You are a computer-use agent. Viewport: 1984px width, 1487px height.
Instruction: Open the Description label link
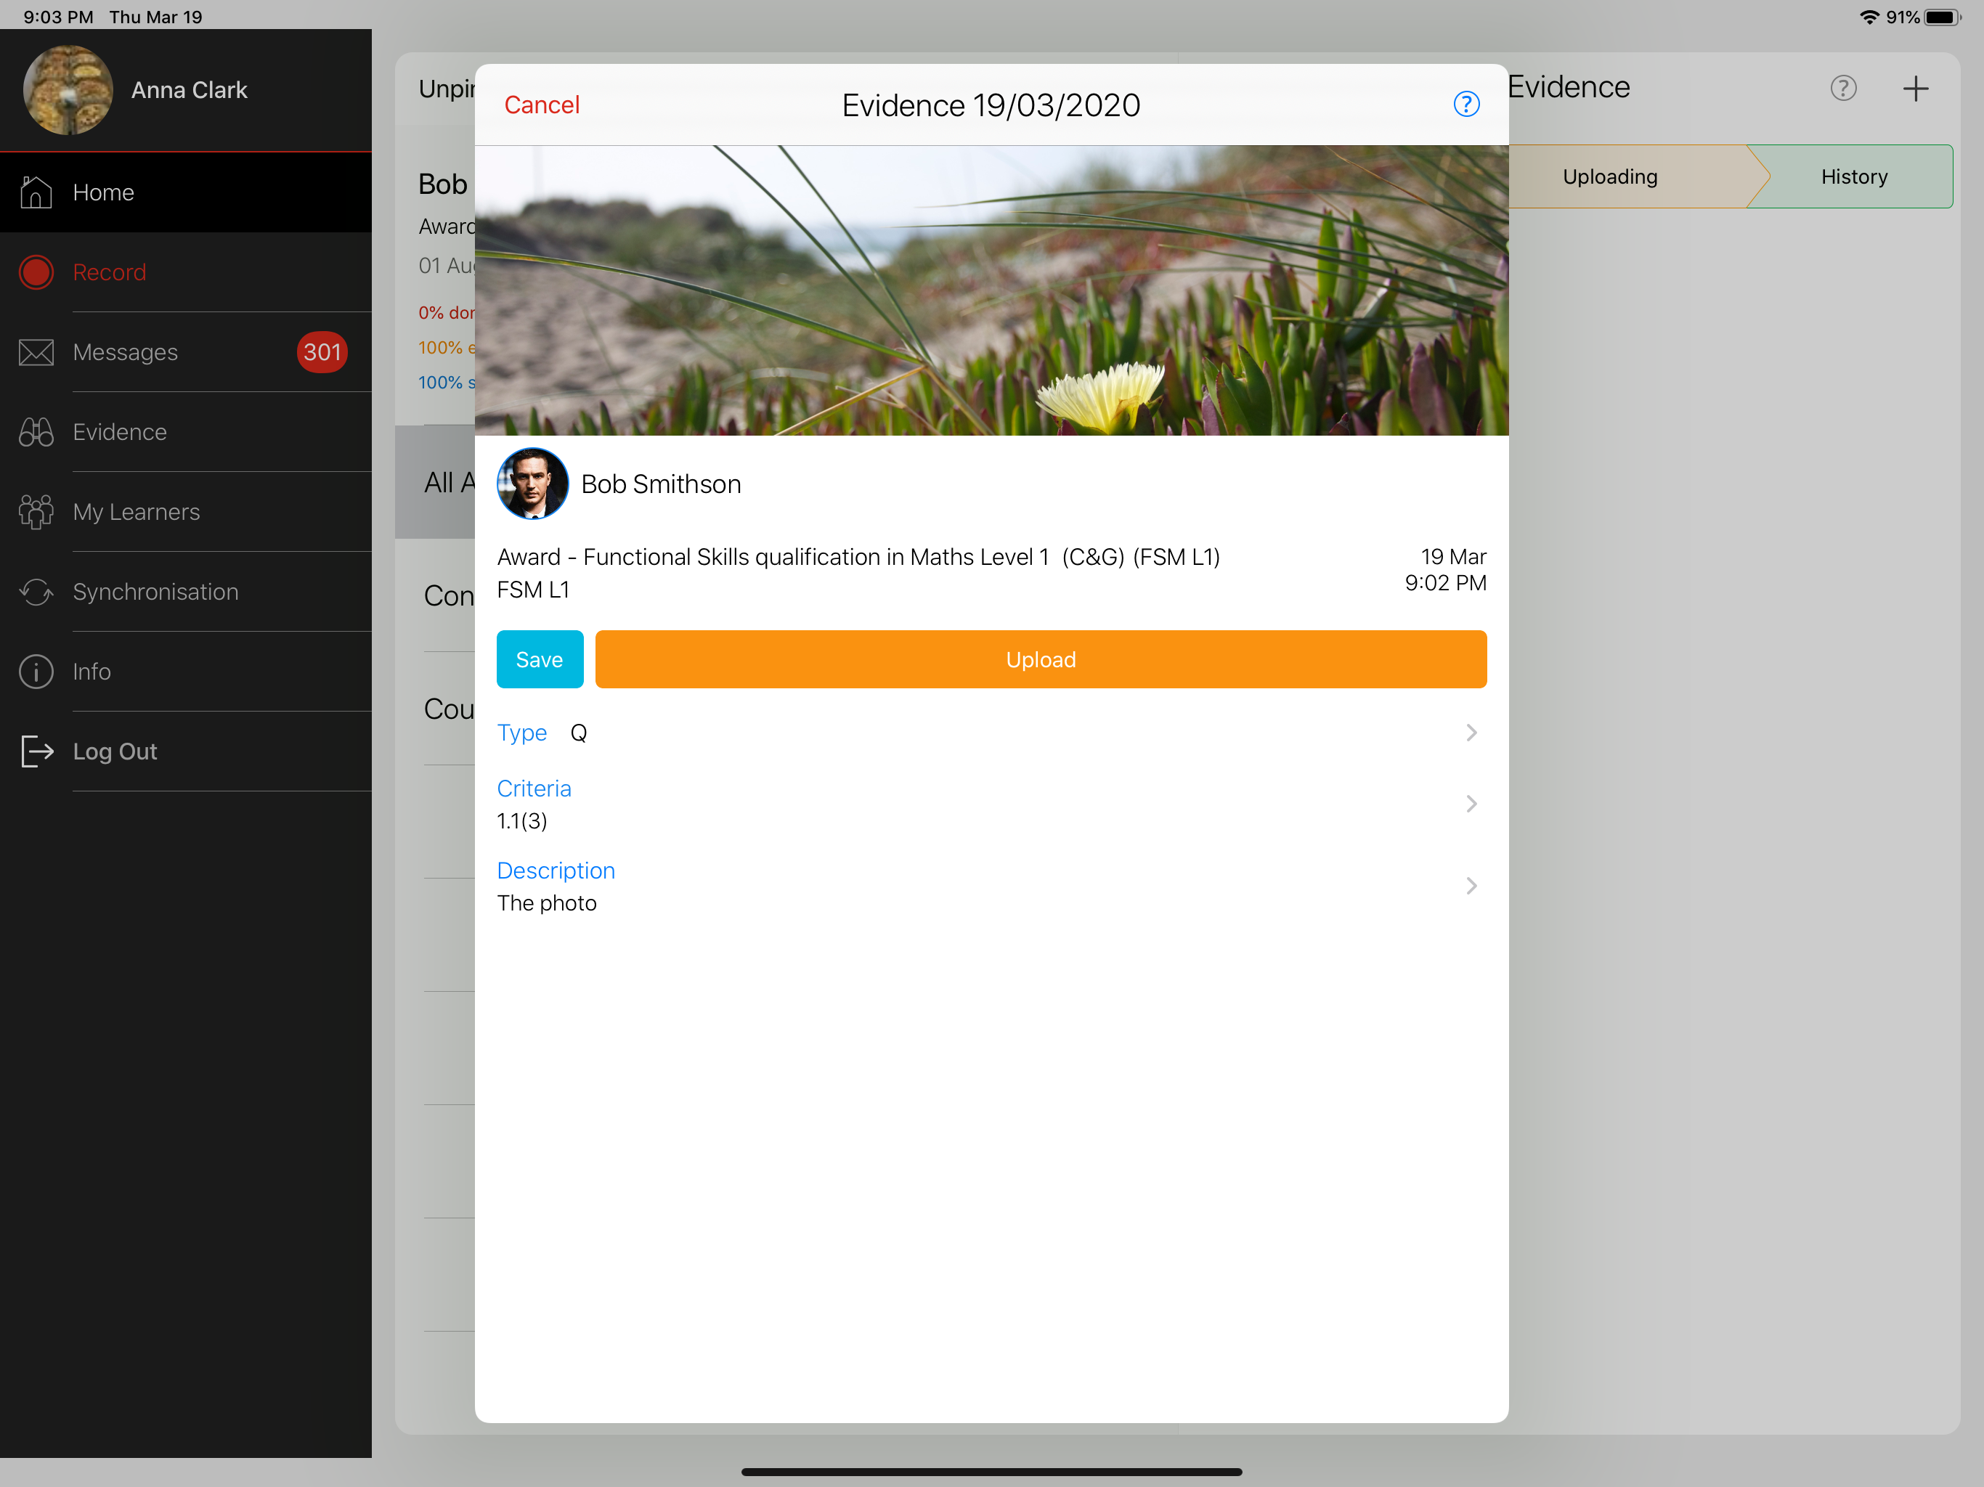[x=556, y=871]
